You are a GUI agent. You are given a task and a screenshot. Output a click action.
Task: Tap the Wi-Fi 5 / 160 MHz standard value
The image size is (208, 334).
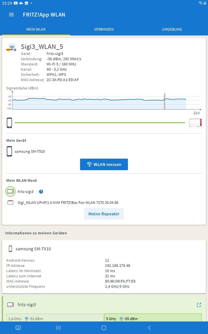pos(61,64)
